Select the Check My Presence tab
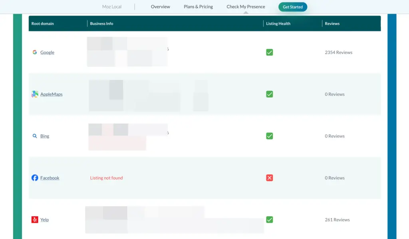This screenshot has width=409, height=239. (246, 7)
